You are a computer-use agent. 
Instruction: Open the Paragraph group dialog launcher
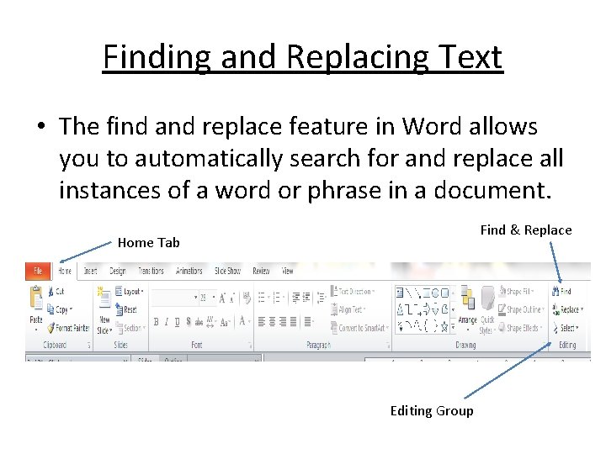[x=388, y=346]
